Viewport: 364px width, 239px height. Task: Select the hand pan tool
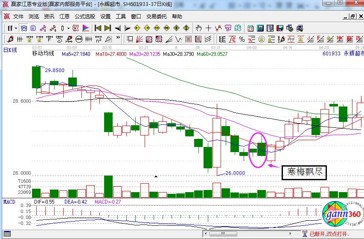pyautogui.click(x=198, y=28)
